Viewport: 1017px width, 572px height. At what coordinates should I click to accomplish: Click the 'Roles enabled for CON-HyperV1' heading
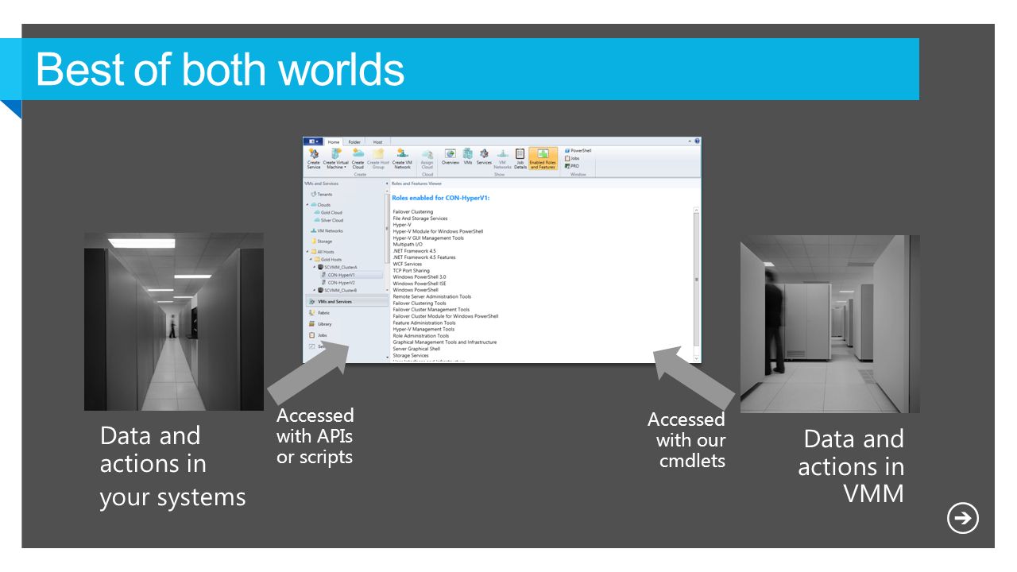click(x=441, y=198)
